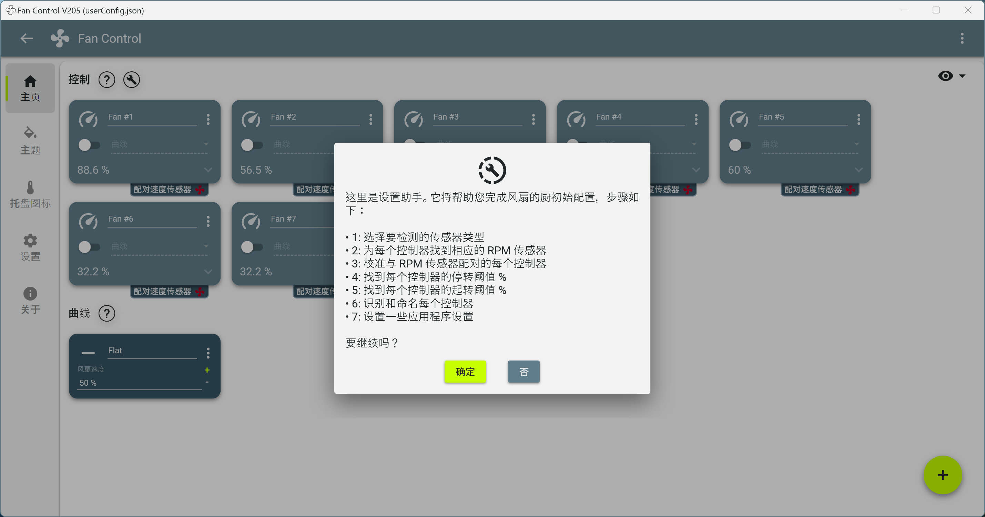
Task: Enable the Fan #5 control toggle
Action: point(740,145)
